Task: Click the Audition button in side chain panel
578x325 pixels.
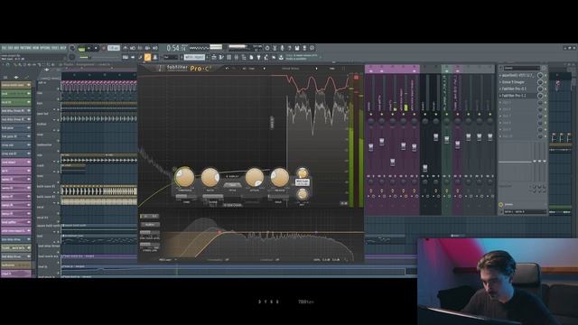Action: pyautogui.click(x=150, y=224)
